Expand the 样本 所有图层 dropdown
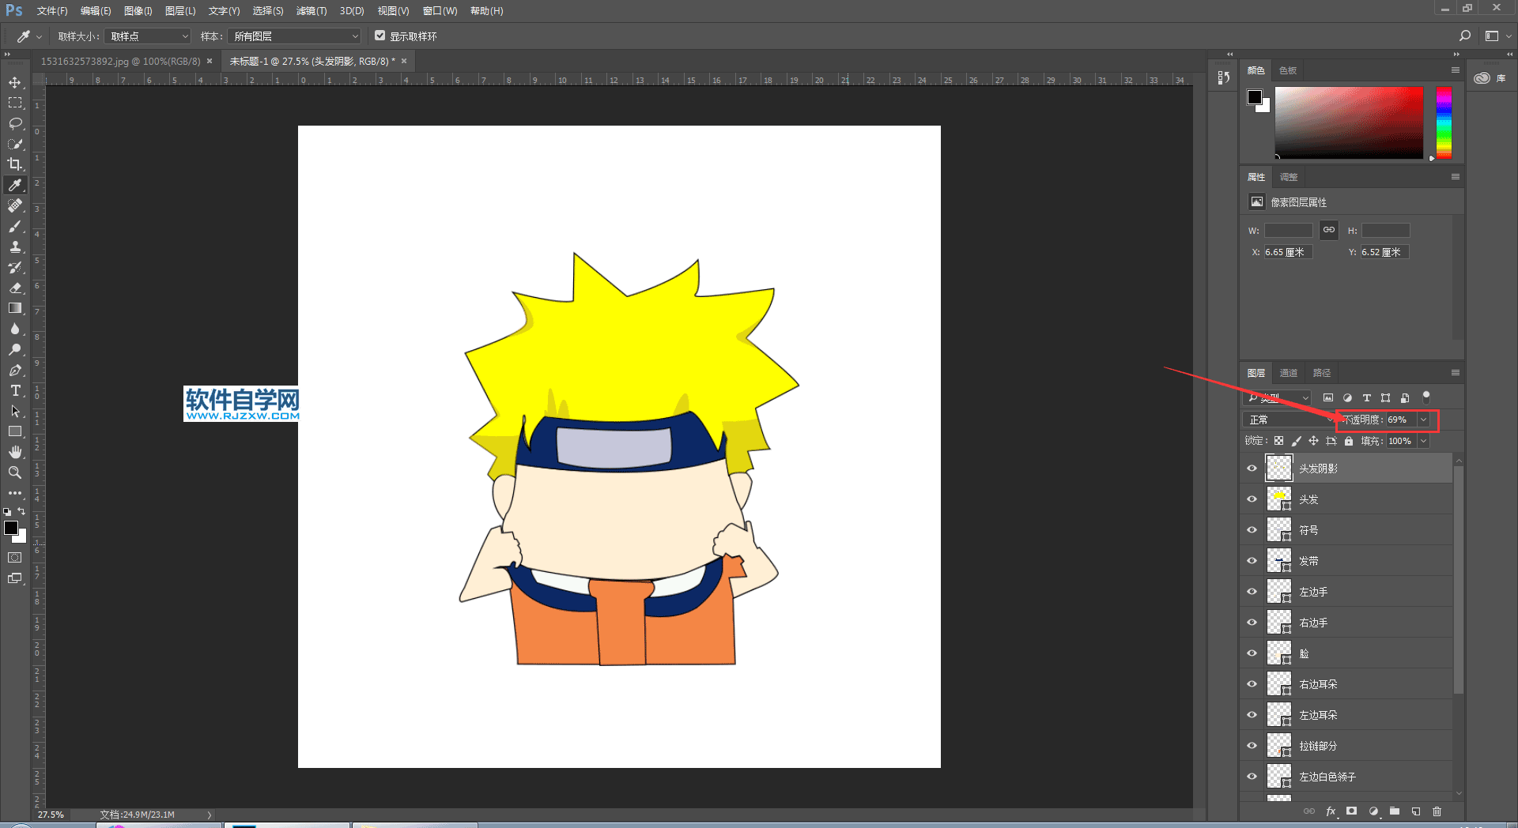Image resolution: width=1518 pixels, height=828 pixels. tap(295, 36)
